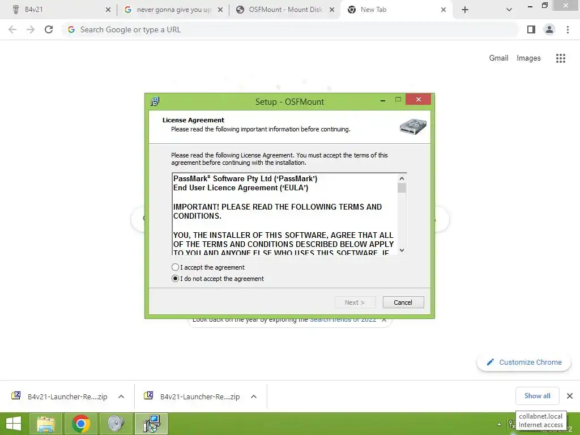Minimize the Chrome window
The image size is (580, 435).
click(x=530, y=6)
